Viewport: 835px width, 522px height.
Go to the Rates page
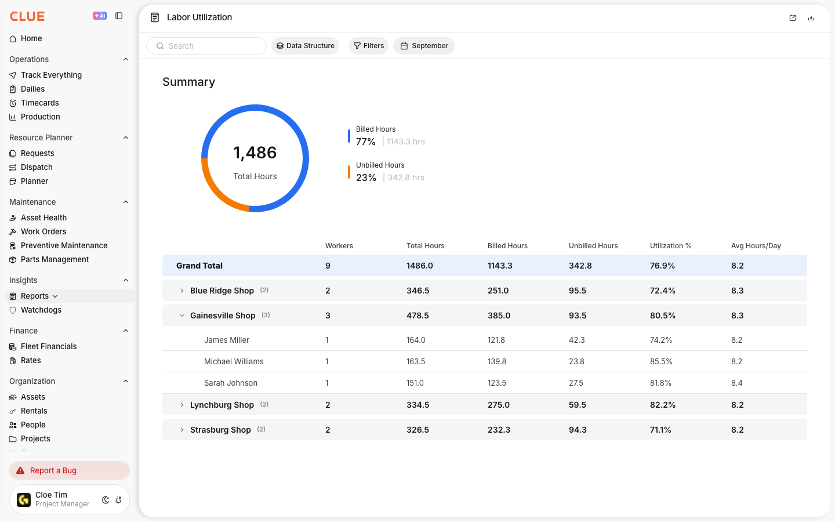pos(31,360)
